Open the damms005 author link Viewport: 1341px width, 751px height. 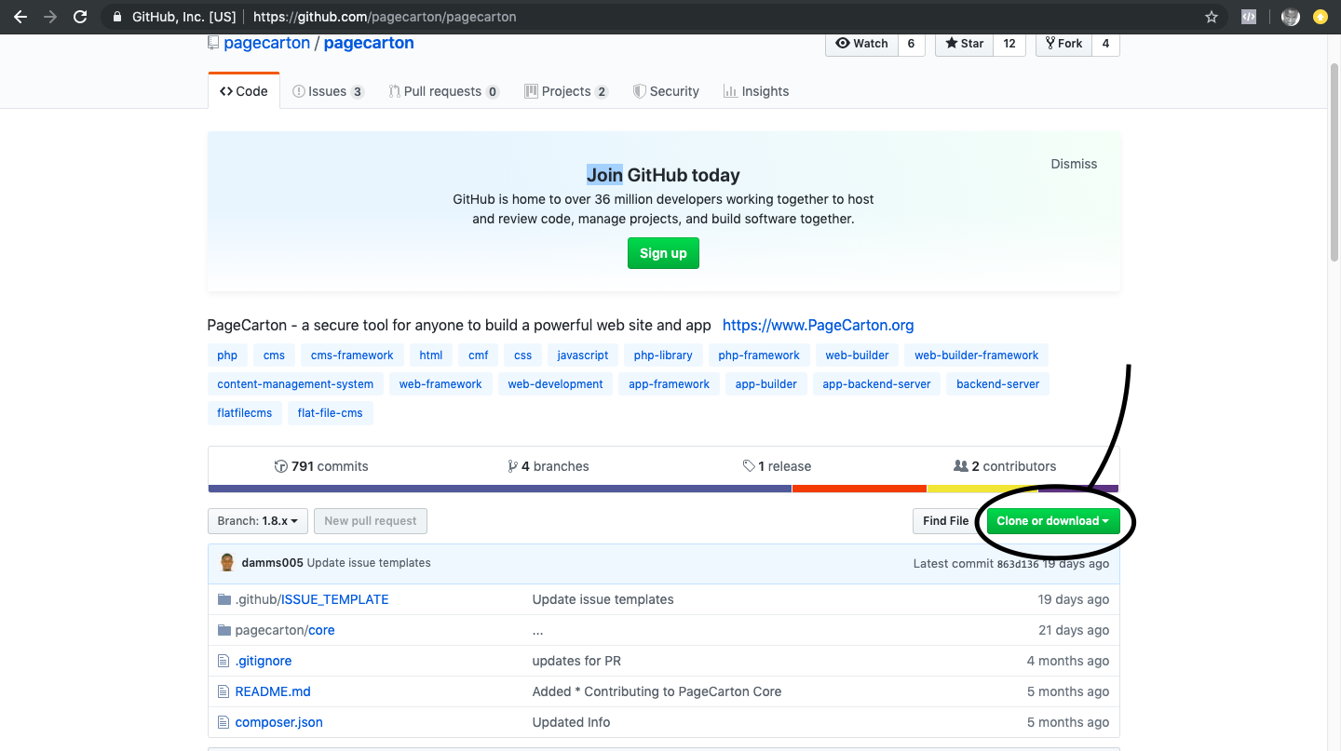(272, 563)
